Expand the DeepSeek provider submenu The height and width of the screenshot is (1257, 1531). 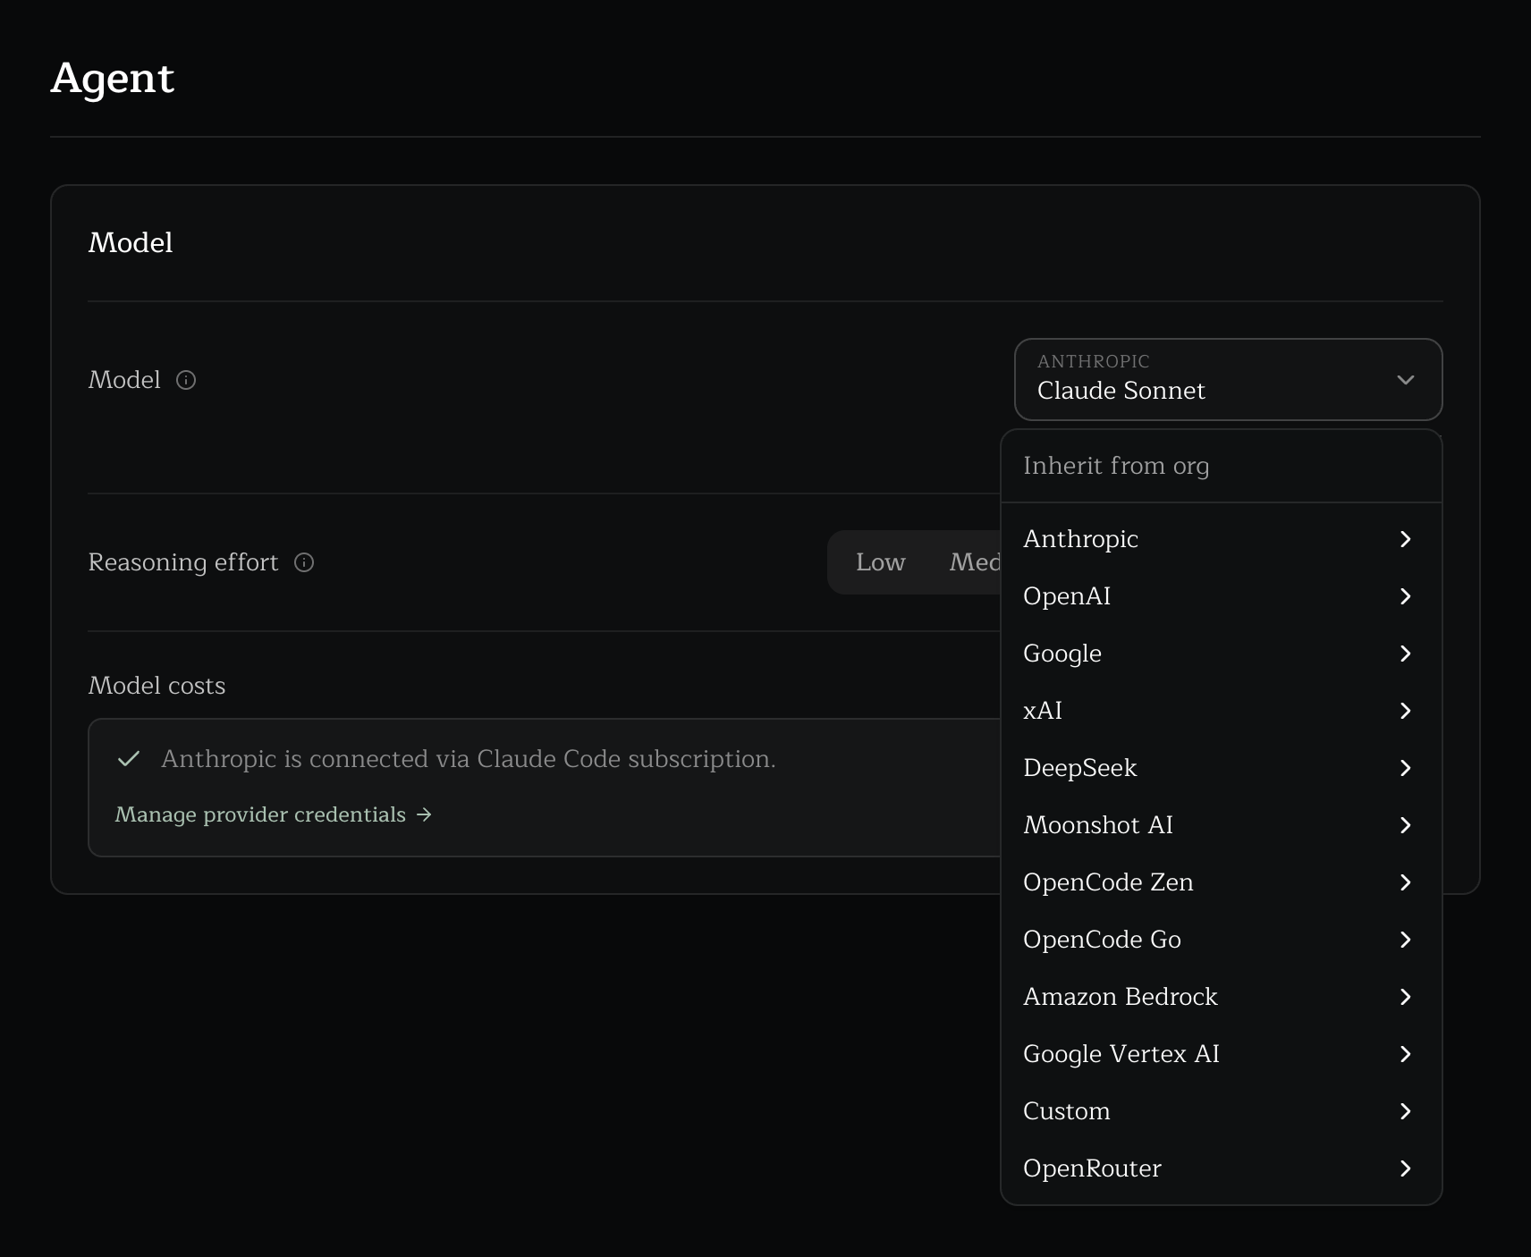point(1221,768)
